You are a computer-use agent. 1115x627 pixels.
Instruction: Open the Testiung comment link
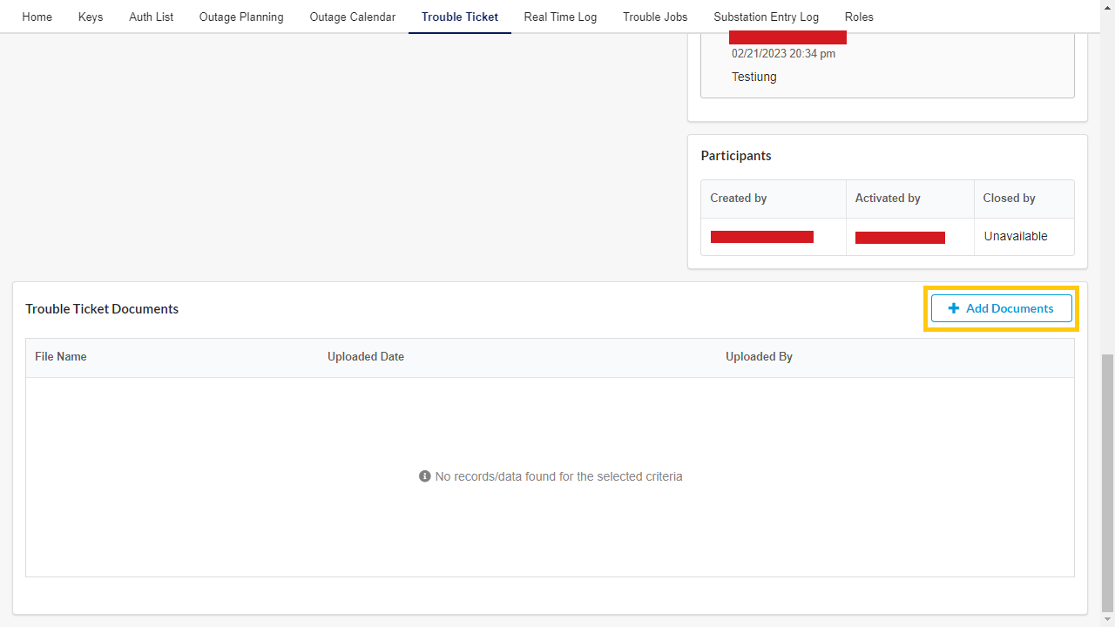click(x=753, y=77)
